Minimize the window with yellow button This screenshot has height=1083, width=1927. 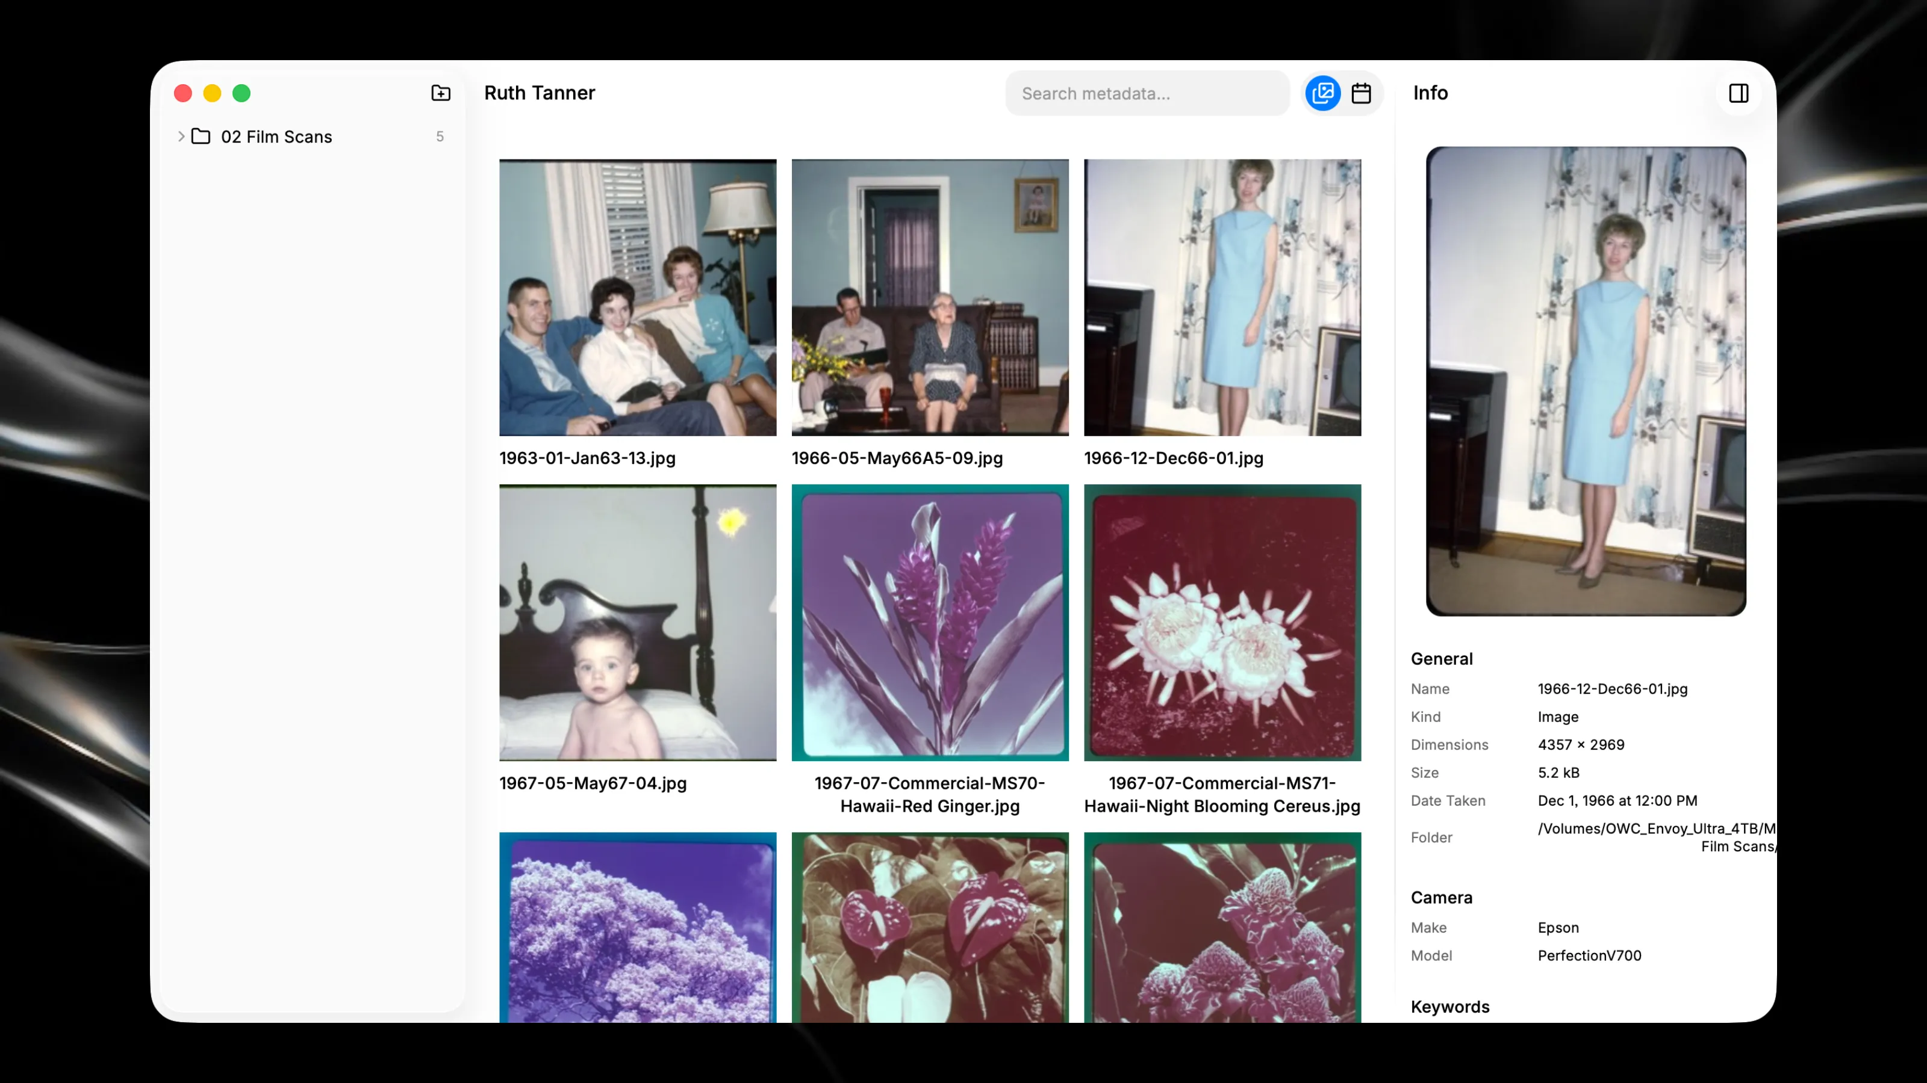(212, 93)
